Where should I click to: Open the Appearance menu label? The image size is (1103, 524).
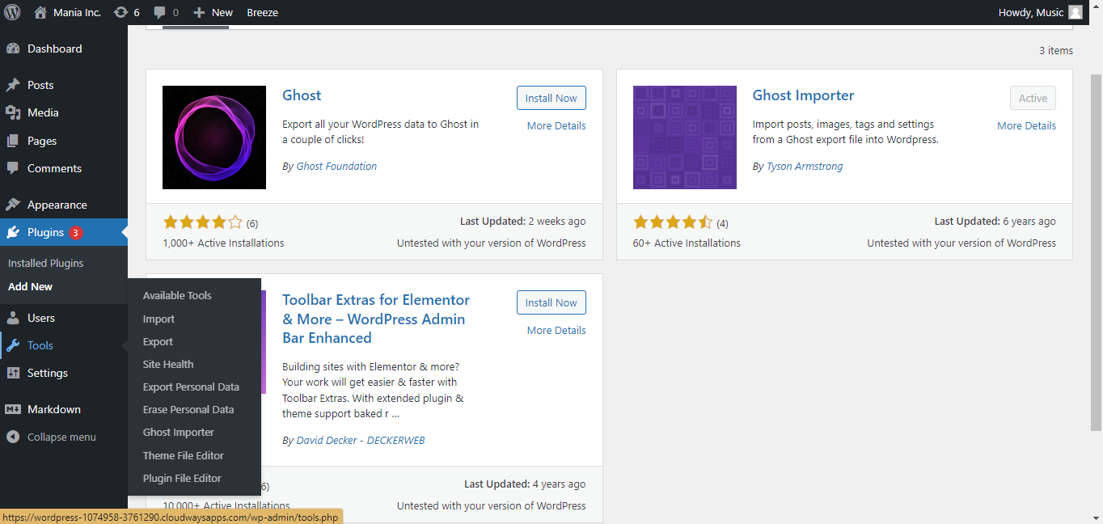pyautogui.click(x=57, y=205)
